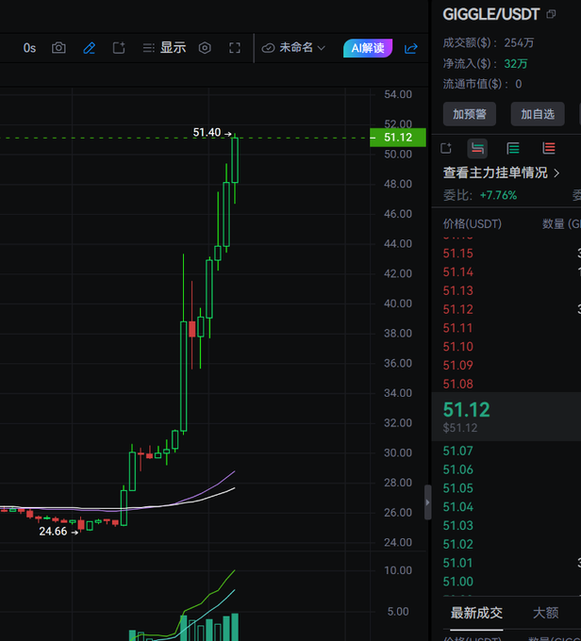
Task: Take a chart screenshot with camera icon
Action: [x=58, y=48]
